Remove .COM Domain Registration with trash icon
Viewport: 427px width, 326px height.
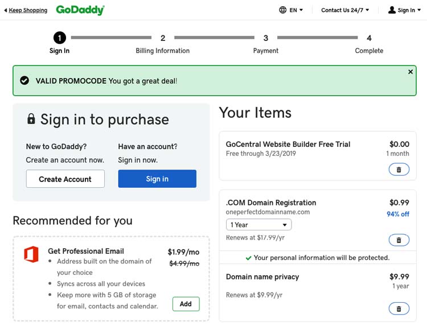click(399, 240)
